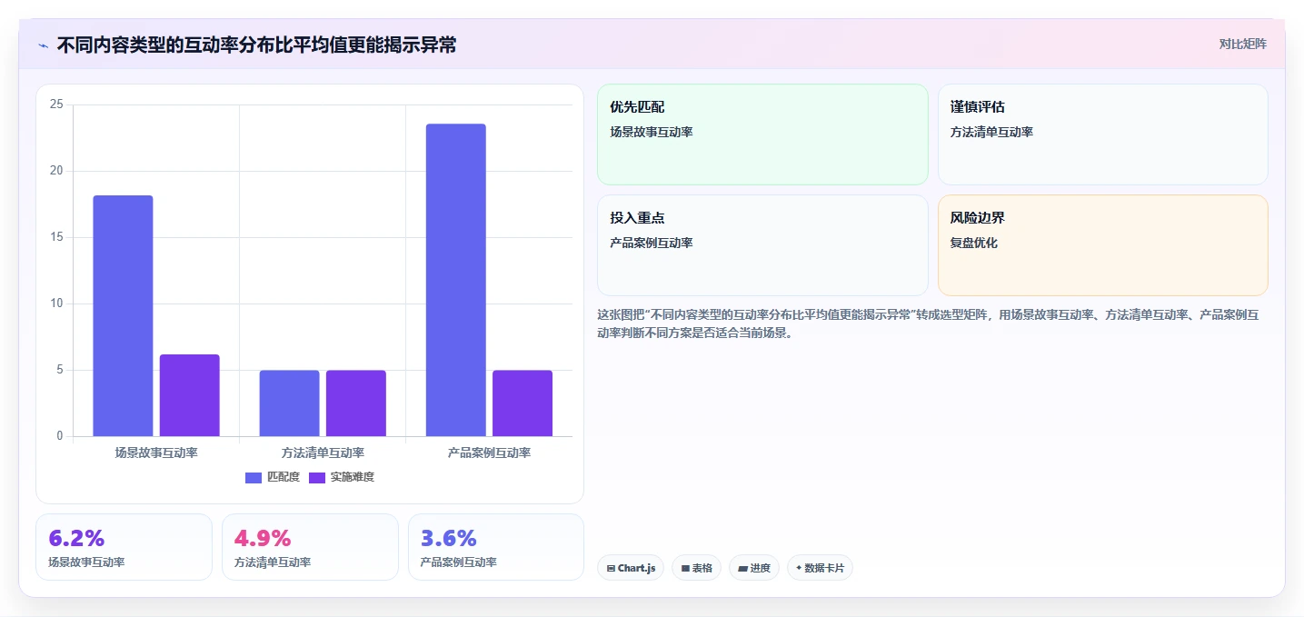
Task: Click the Chart.js tag label
Action: (x=637, y=569)
